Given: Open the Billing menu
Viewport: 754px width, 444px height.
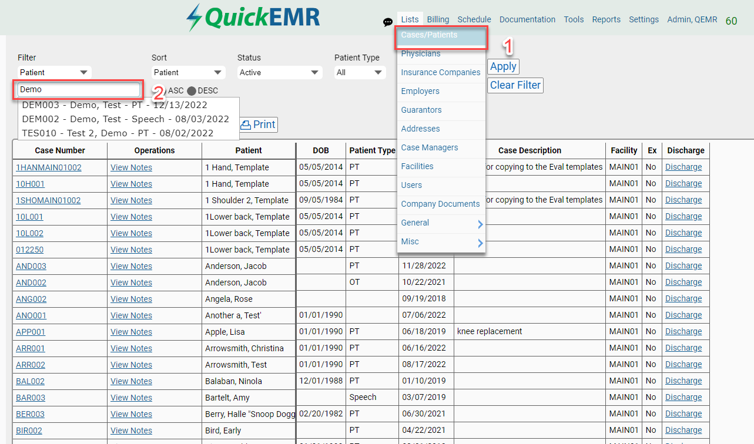Looking at the screenshot, I should click(438, 19).
